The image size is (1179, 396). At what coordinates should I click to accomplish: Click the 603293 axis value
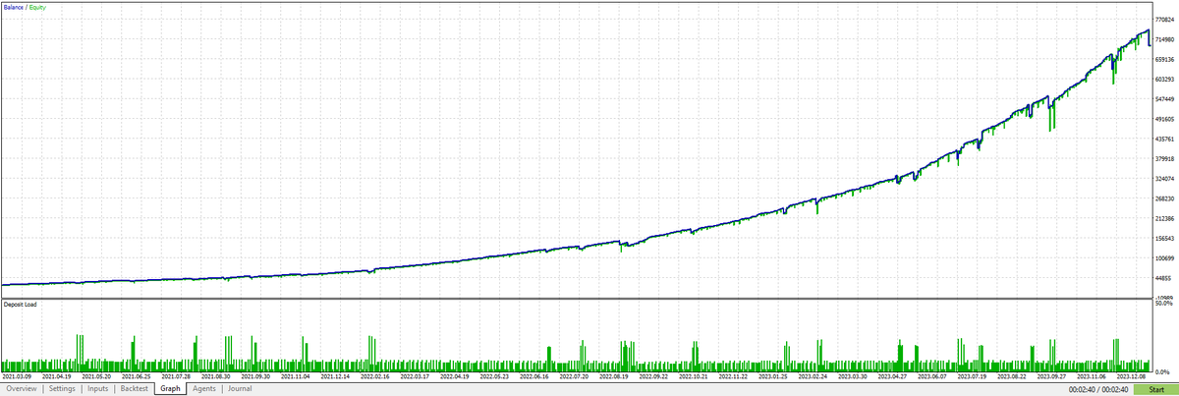tap(1166, 79)
